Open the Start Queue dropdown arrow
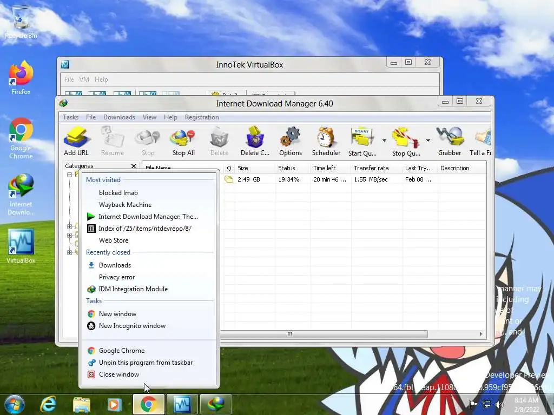 (x=384, y=140)
